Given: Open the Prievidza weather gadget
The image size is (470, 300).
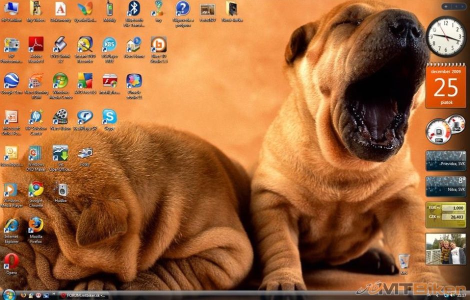Looking at the screenshot, I should [445, 161].
